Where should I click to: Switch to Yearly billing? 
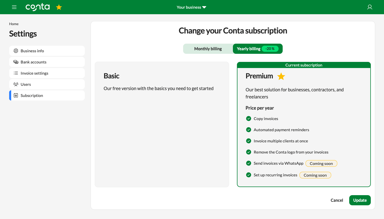[249, 48]
